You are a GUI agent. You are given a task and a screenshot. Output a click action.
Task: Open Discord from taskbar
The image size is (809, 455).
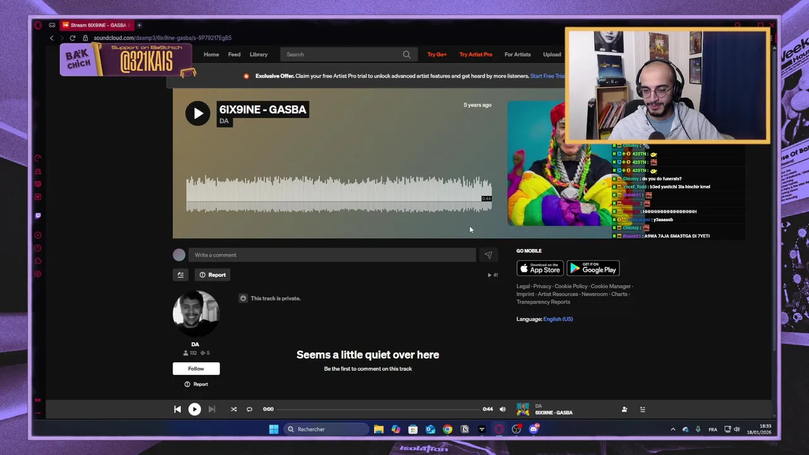click(x=533, y=430)
